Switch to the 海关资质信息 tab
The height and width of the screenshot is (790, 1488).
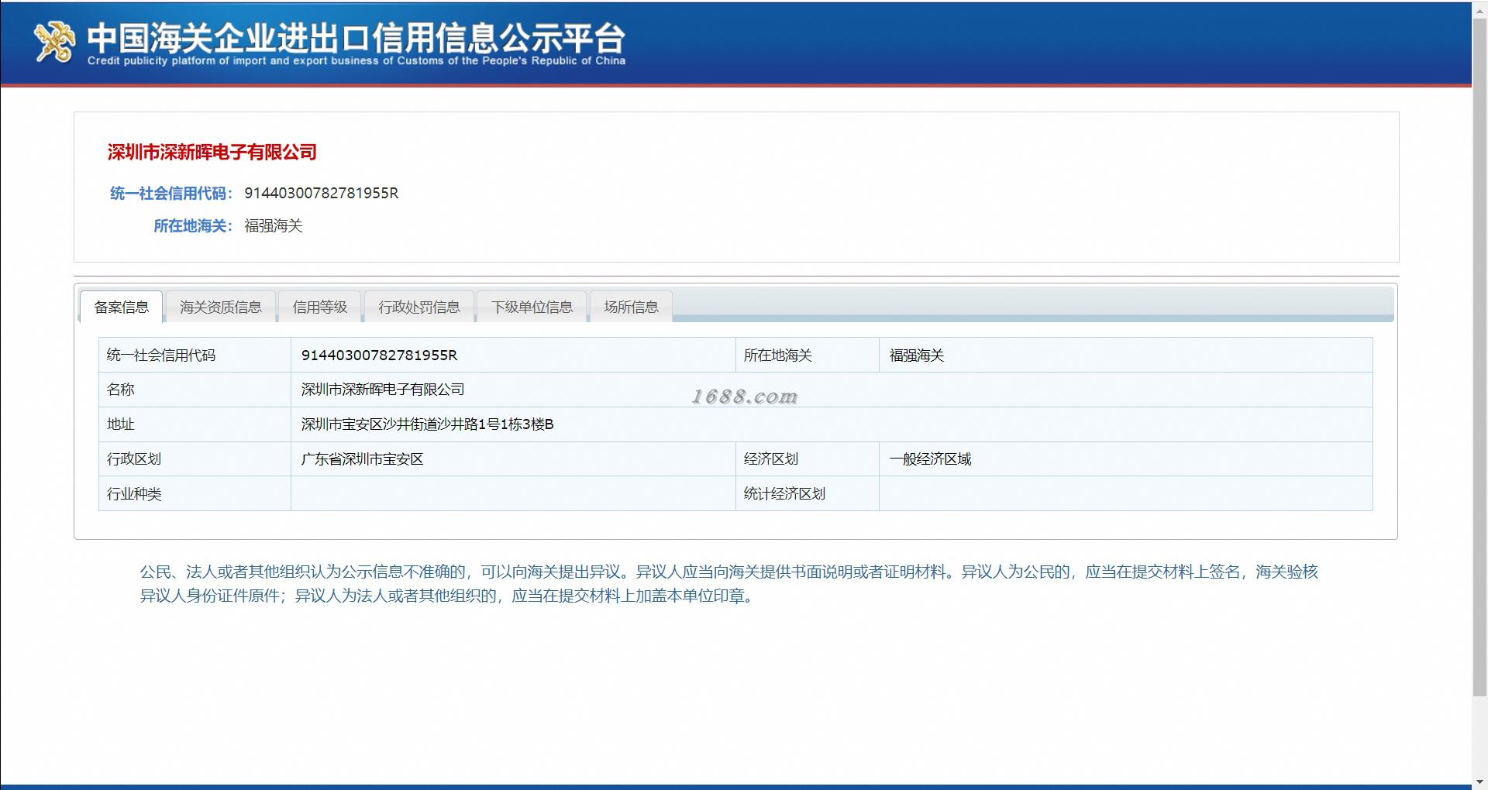221,307
